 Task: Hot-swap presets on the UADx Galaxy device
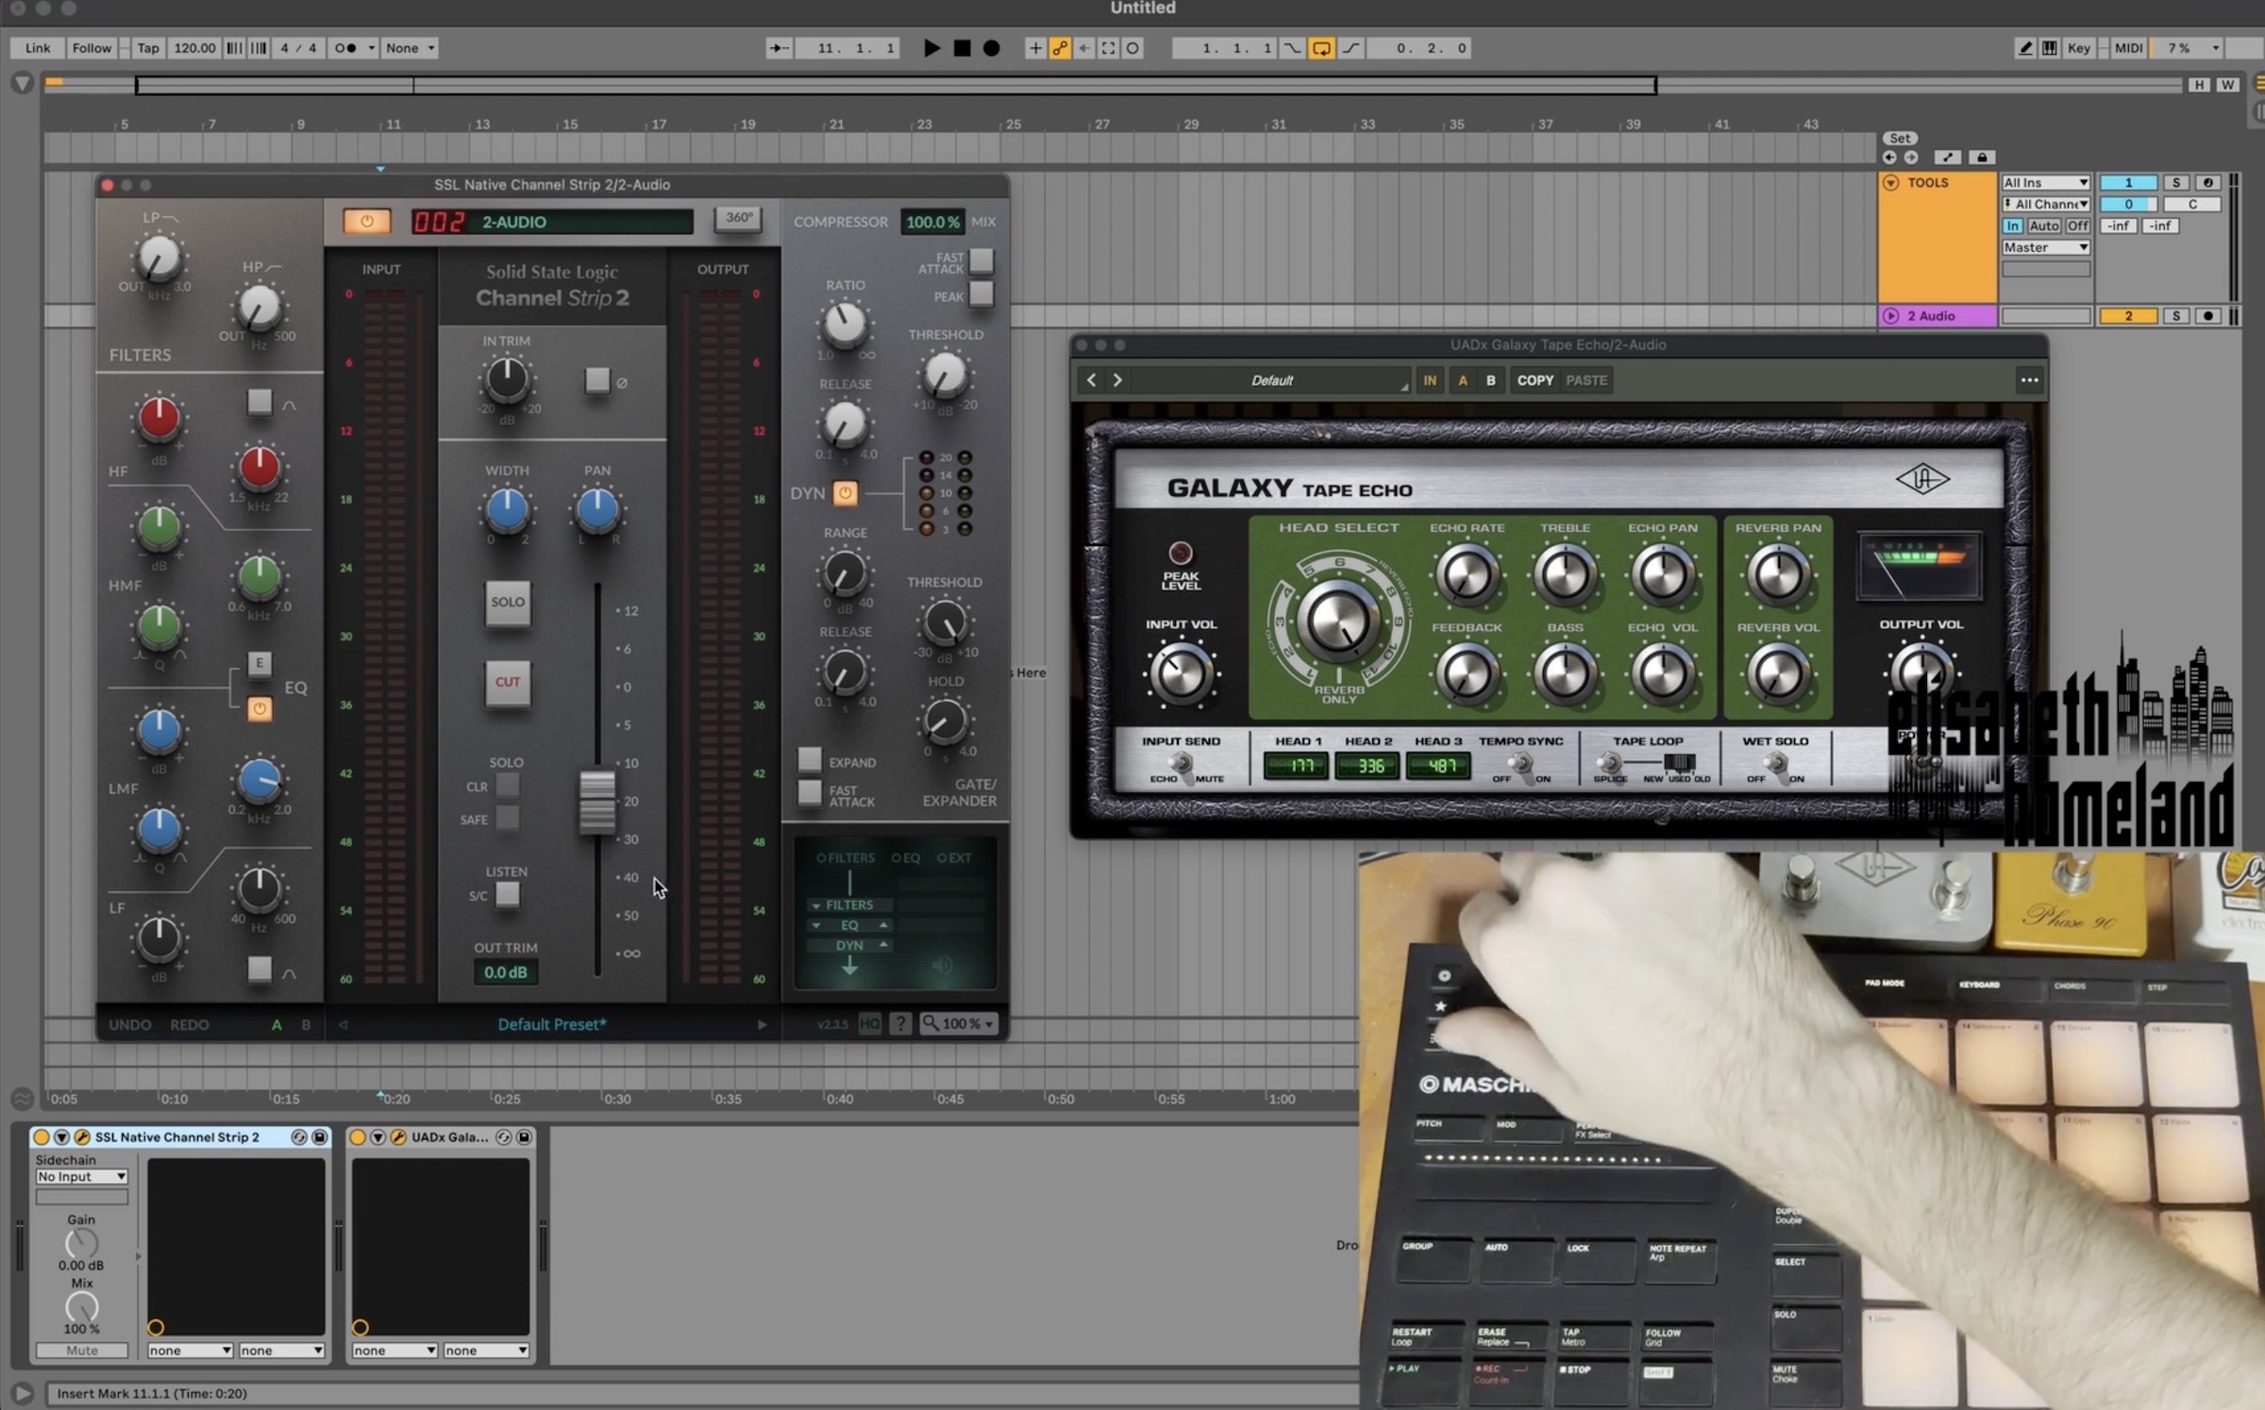pos(503,1136)
